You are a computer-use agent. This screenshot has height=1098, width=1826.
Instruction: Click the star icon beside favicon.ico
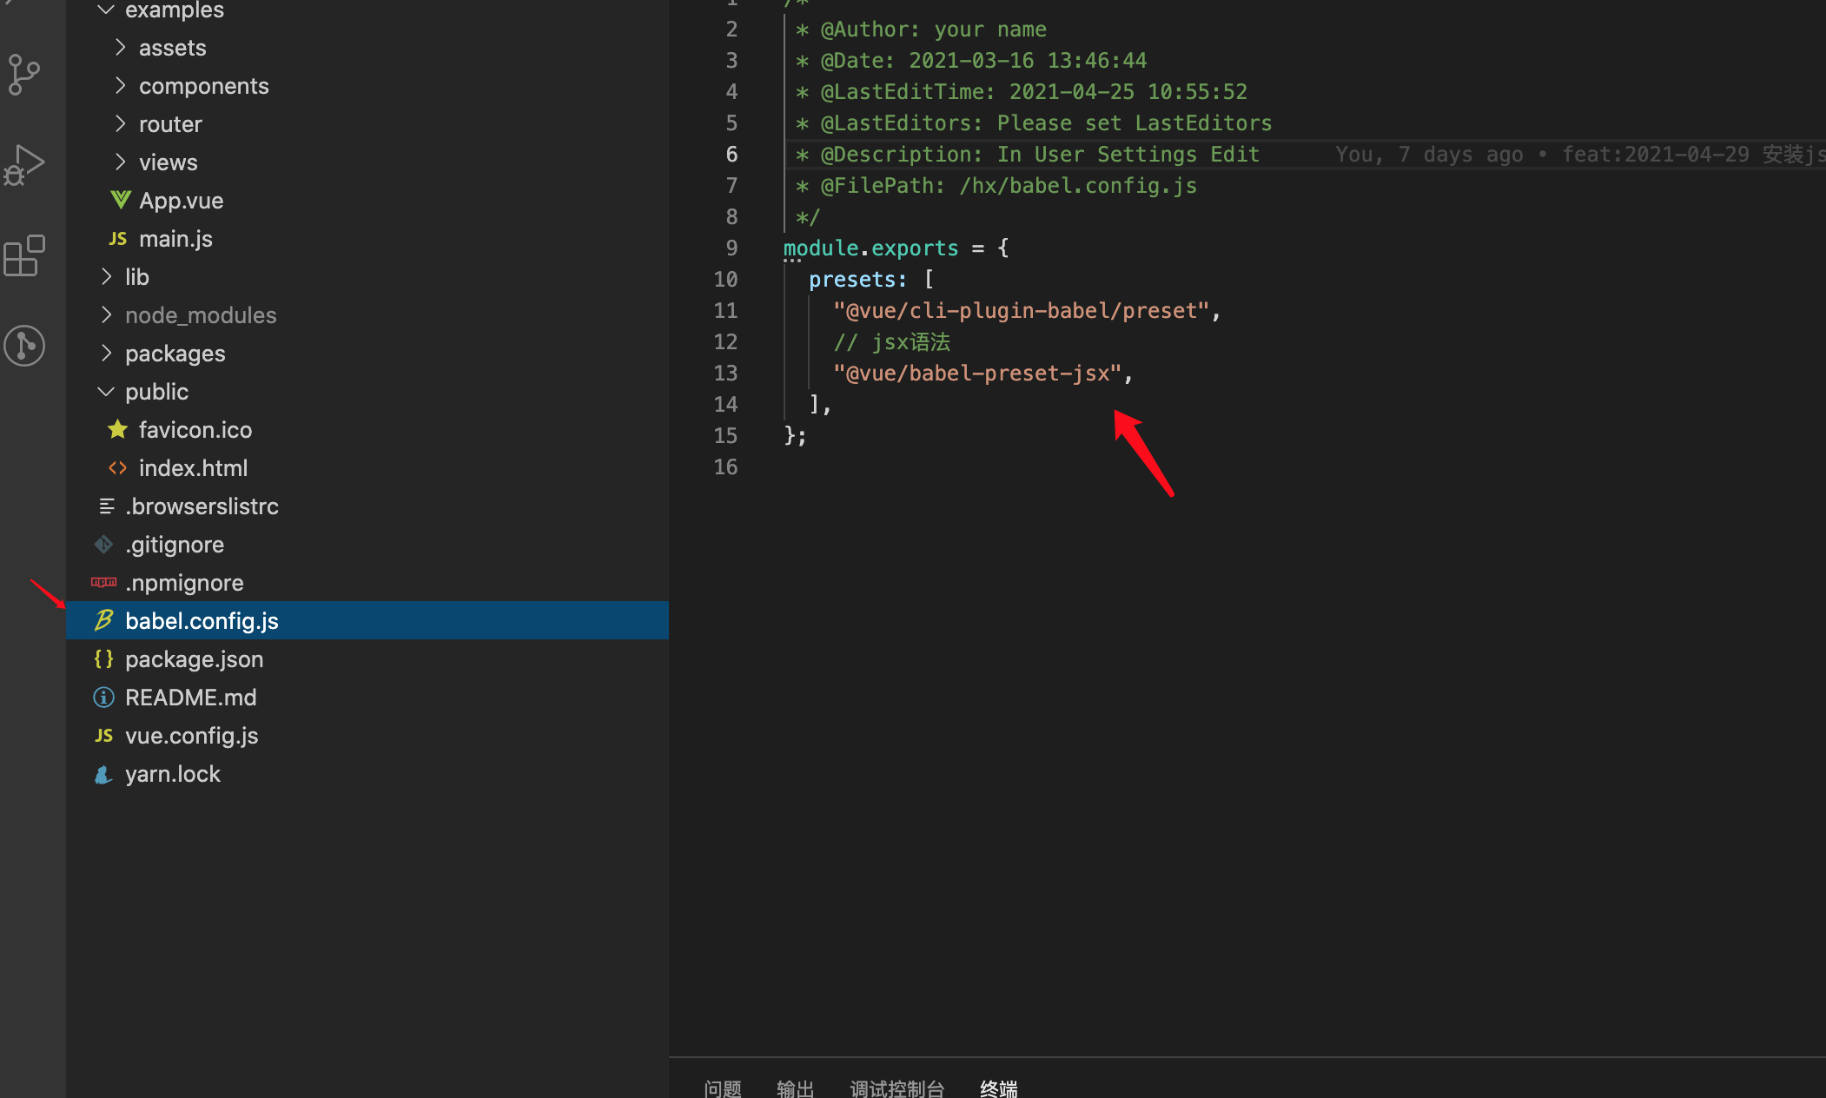pos(118,429)
